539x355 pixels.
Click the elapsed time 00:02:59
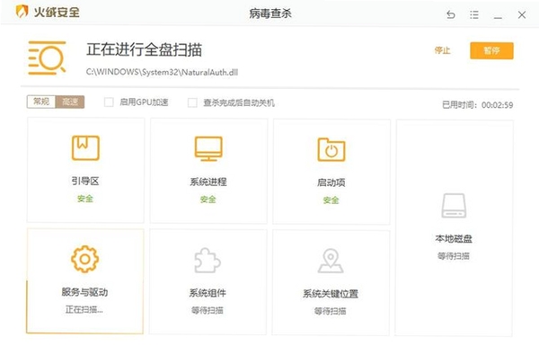497,105
